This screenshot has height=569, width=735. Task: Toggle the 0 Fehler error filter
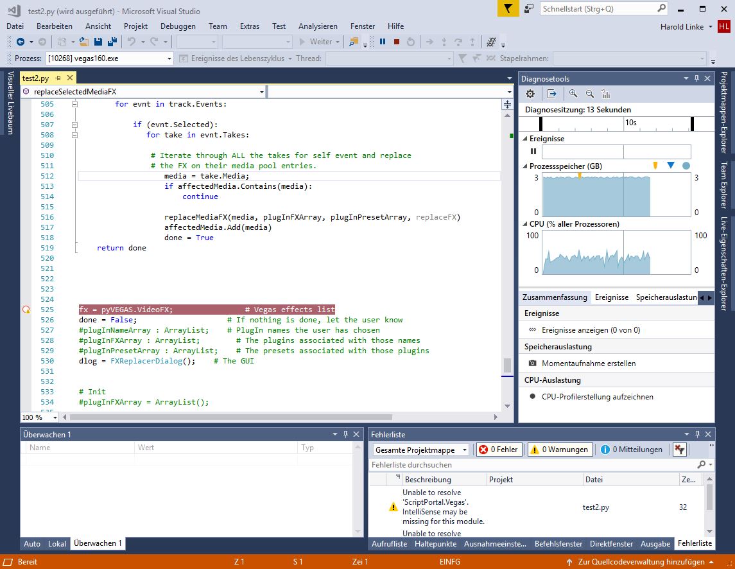pos(498,450)
